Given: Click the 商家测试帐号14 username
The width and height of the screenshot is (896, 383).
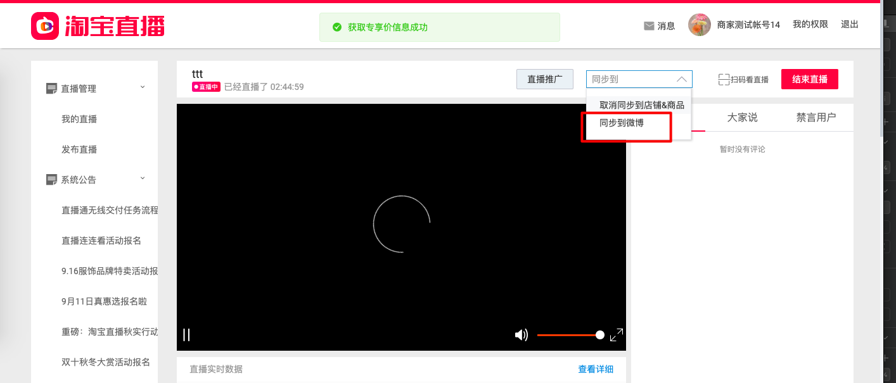Looking at the screenshot, I should coord(748,25).
